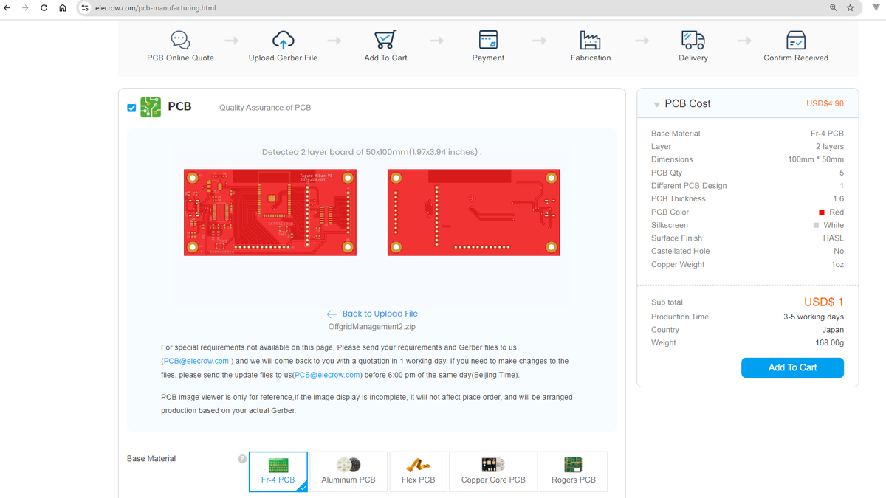Select the Flex PCB base material
This screenshot has height=498, width=886.
pyautogui.click(x=418, y=471)
